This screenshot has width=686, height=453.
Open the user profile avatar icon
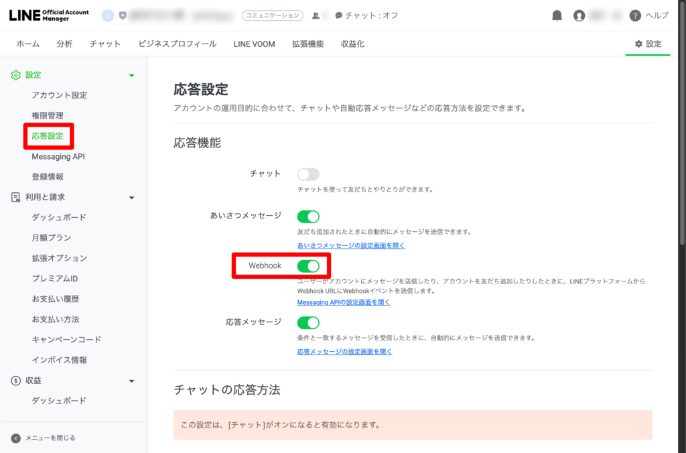(x=579, y=15)
